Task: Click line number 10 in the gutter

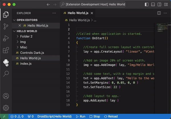Action: [x=68, y=65]
